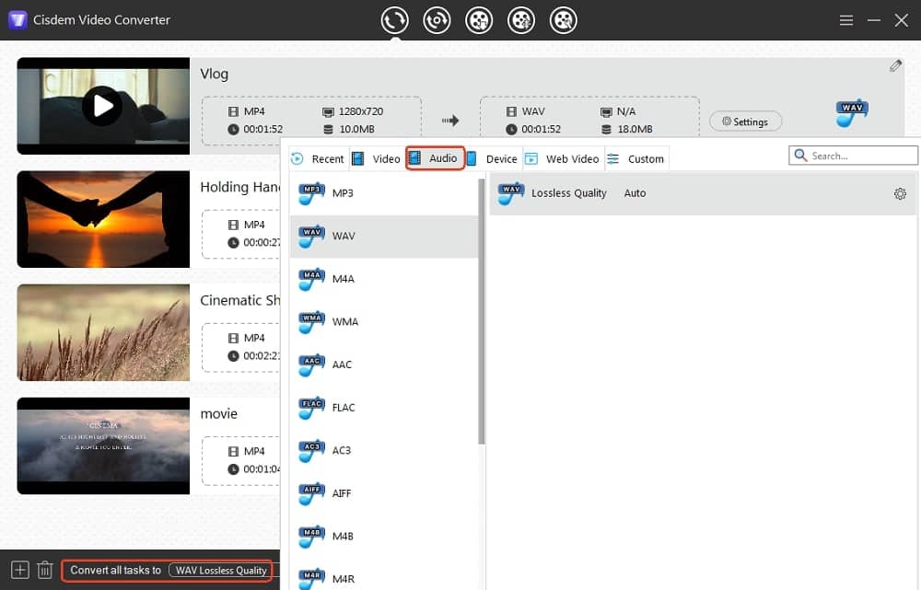
Task: Click the format list scrollbar
Action: pos(481,313)
